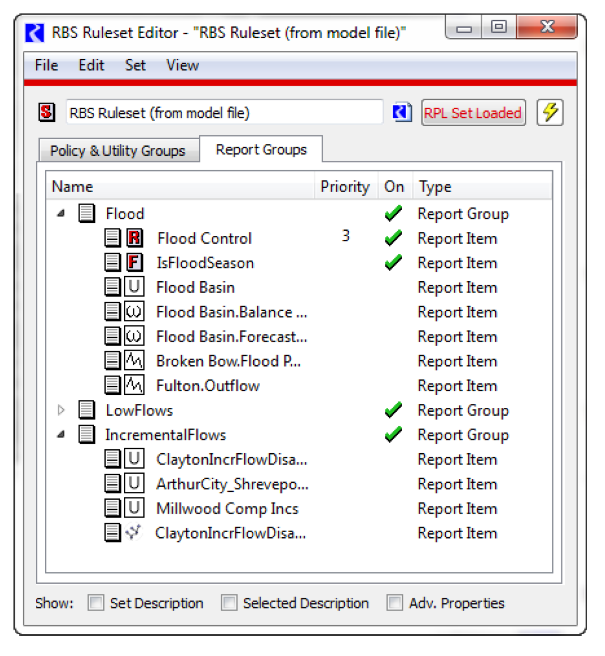
Task: Enable the Set Description checkbox
Action: [x=96, y=603]
